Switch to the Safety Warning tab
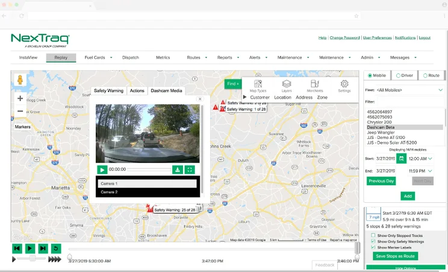Screen dimensions: 448x272 (108, 91)
